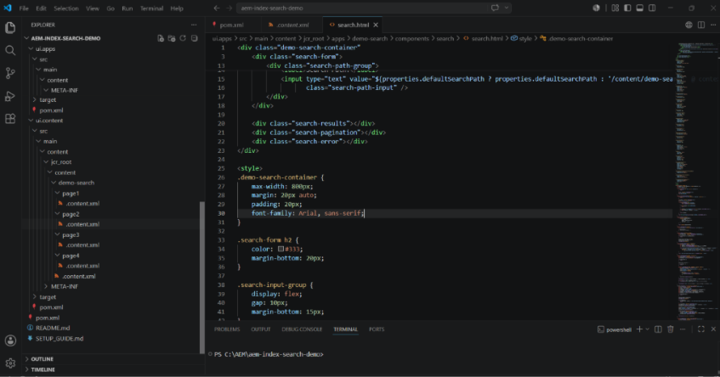Open the Copilot chat icon in title bar
The height and width of the screenshot is (377, 720).
495,8
